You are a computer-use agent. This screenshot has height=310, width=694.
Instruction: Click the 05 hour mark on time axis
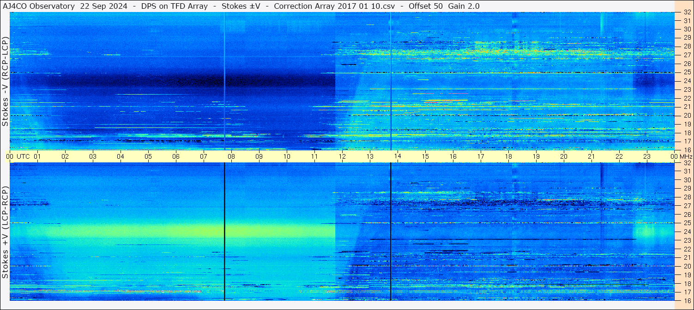(x=148, y=156)
